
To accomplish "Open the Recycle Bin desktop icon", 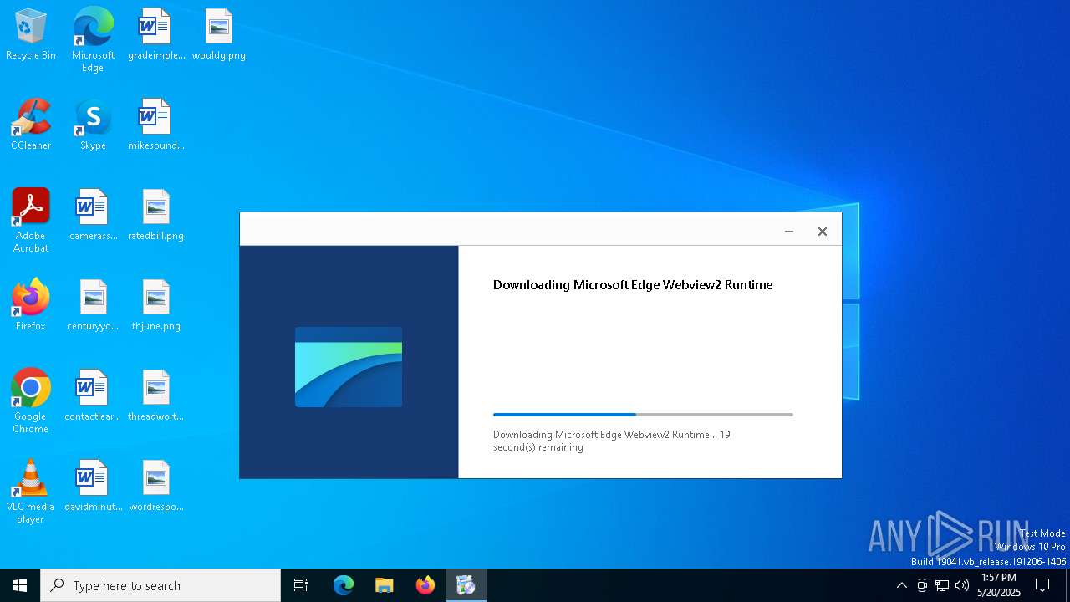I will 31,34.
